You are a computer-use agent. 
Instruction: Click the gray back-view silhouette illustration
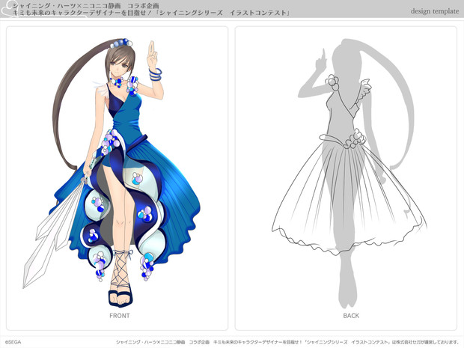pos(349,173)
